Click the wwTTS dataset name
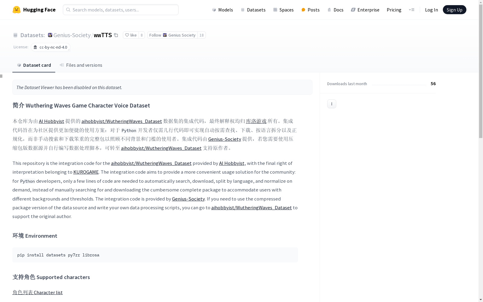 pyautogui.click(x=103, y=35)
